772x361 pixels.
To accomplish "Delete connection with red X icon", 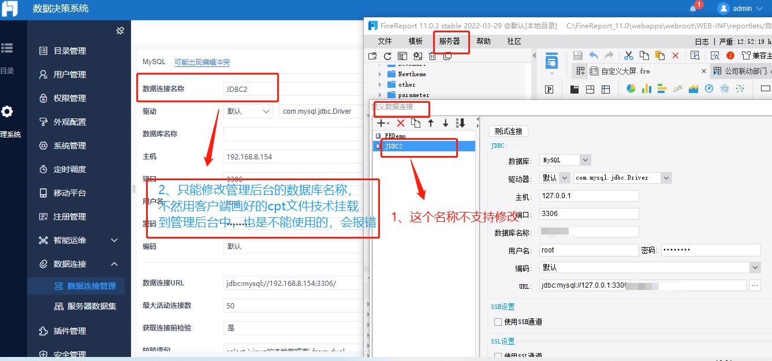I will click(x=400, y=123).
